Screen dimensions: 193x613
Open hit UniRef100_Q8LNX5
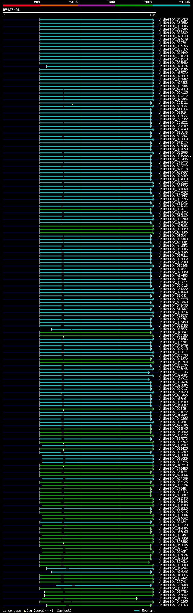click(173, 213)
